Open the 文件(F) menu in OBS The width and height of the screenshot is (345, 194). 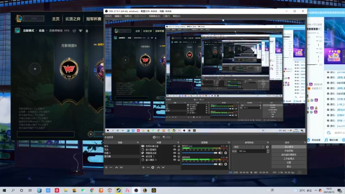tap(108, 16)
